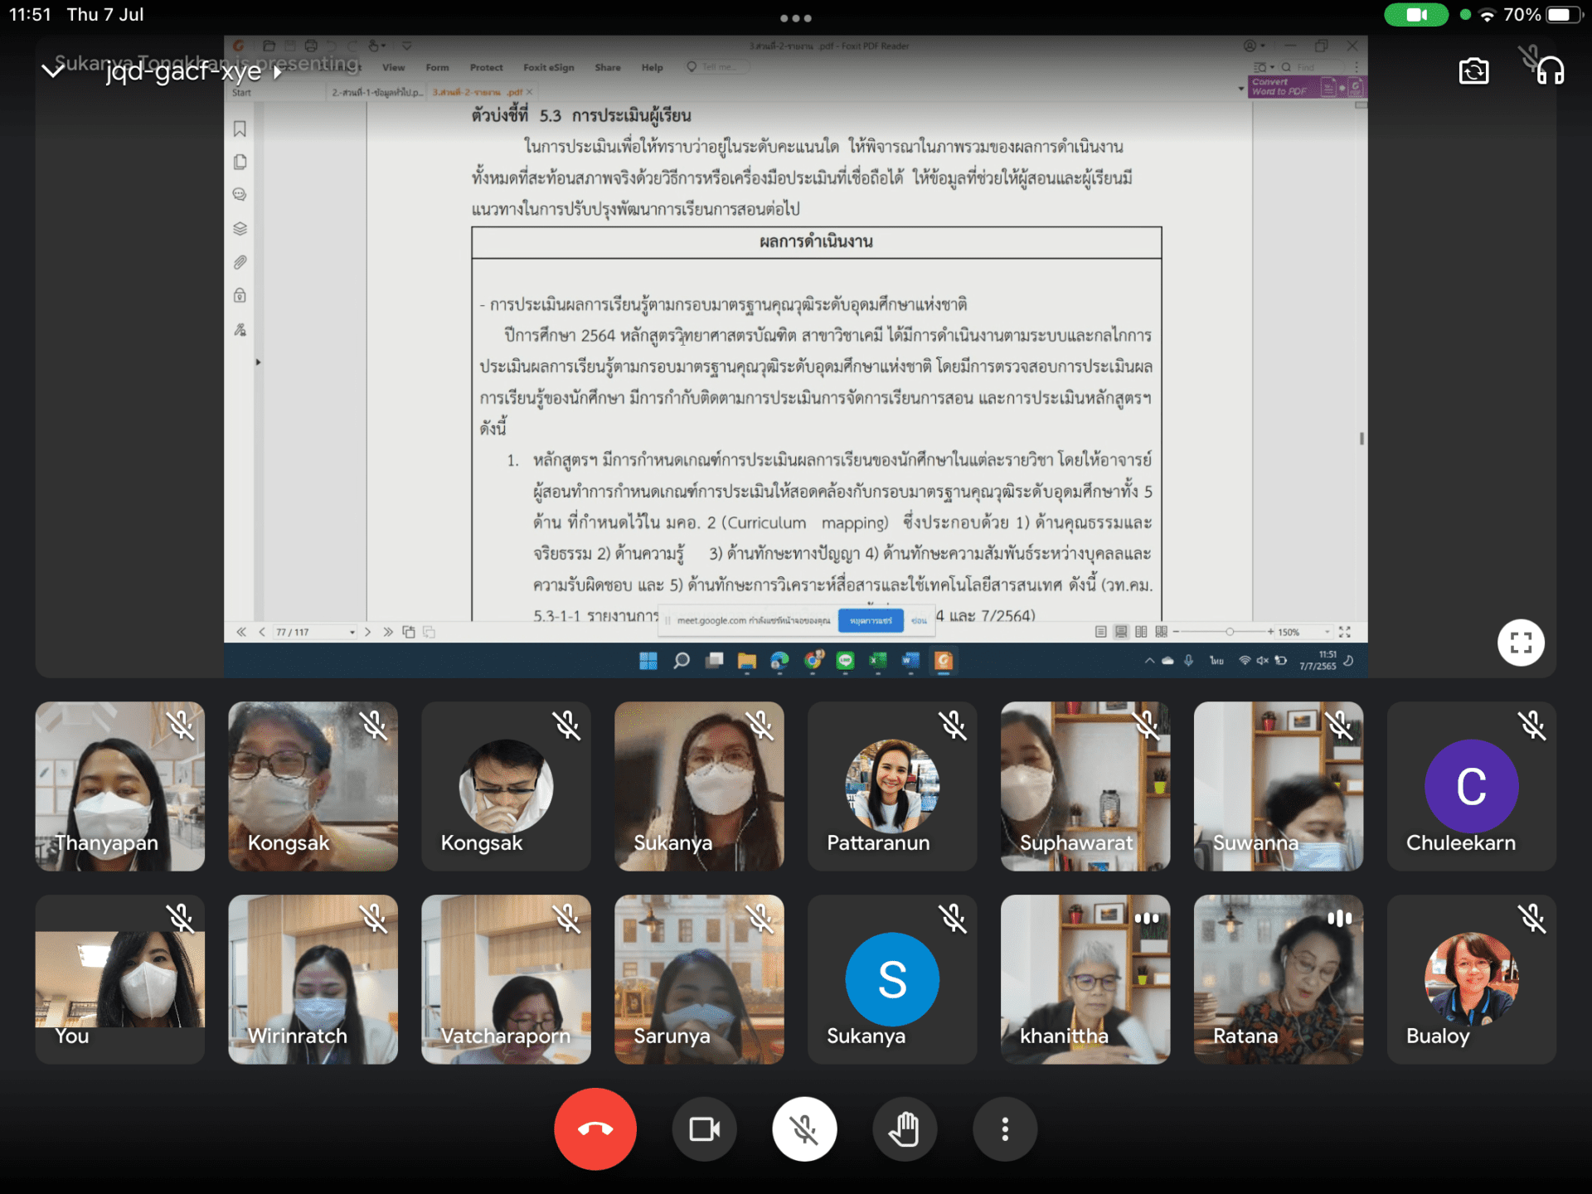Expand the Foxit navigation pane arrow

(258, 362)
